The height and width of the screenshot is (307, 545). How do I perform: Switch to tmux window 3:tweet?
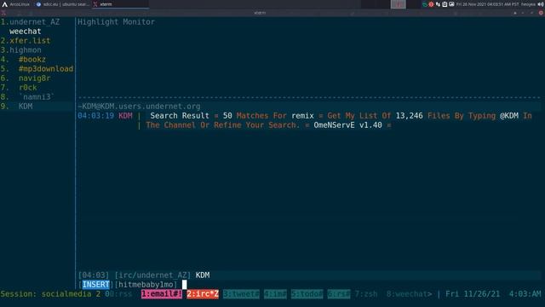click(241, 294)
